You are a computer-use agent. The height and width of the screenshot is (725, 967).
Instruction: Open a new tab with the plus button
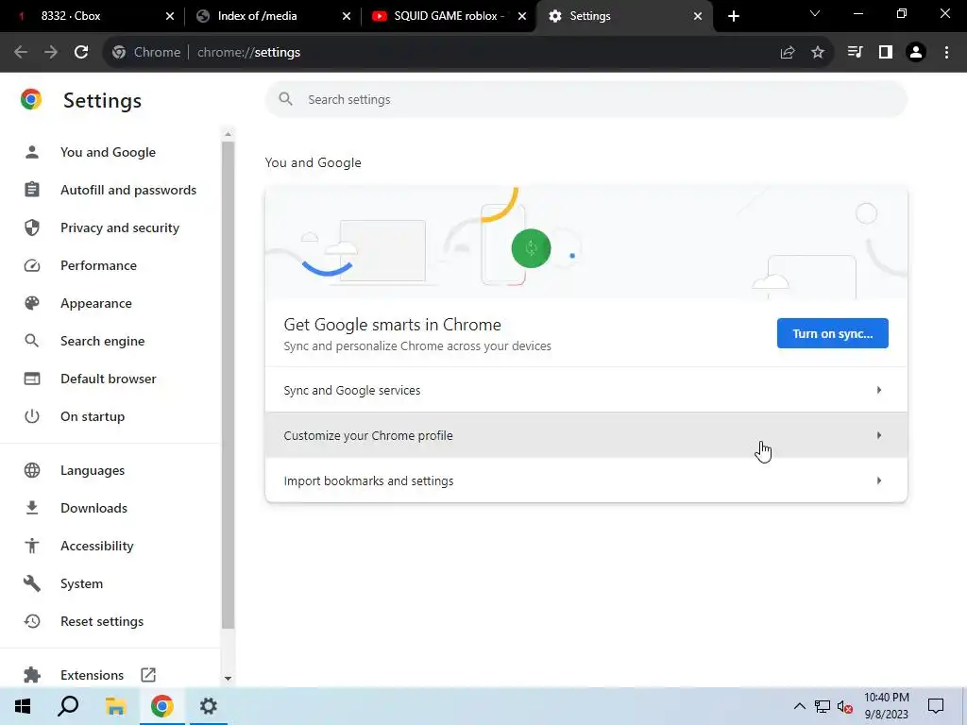pyautogui.click(x=733, y=16)
